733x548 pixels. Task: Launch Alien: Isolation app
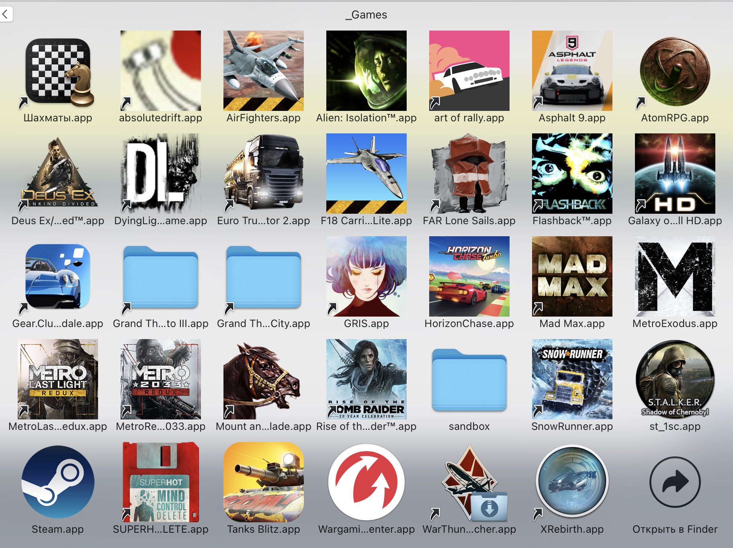366,71
